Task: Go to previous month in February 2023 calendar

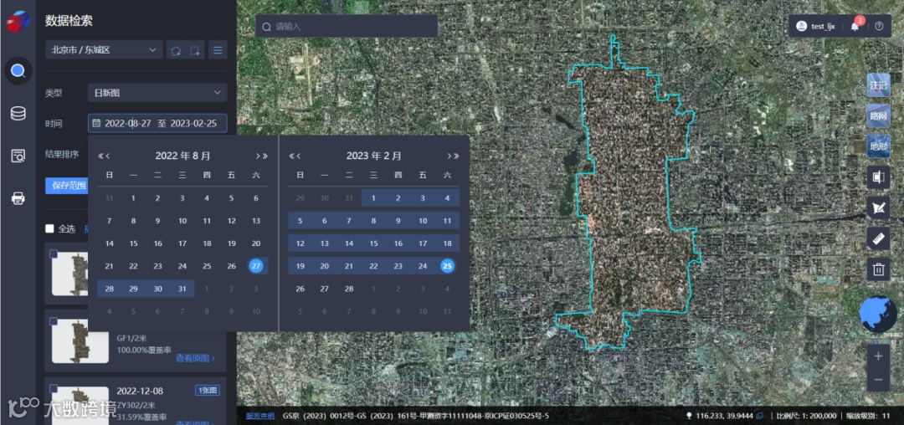Action: pos(299,156)
